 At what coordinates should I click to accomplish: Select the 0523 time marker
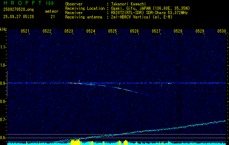pos(68,32)
